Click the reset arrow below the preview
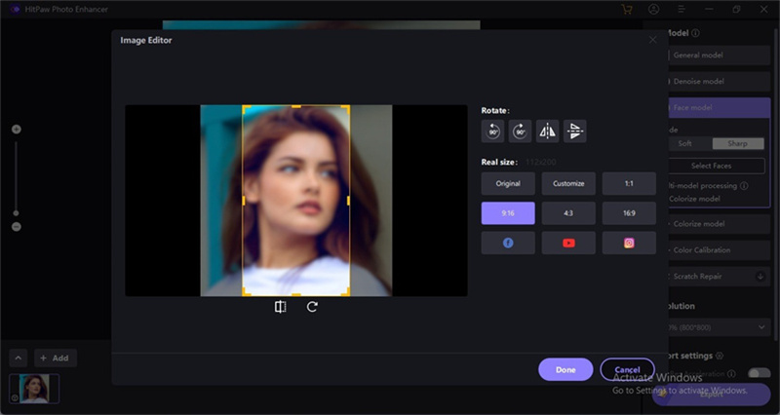Image resolution: width=780 pixels, height=415 pixels. click(312, 307)
